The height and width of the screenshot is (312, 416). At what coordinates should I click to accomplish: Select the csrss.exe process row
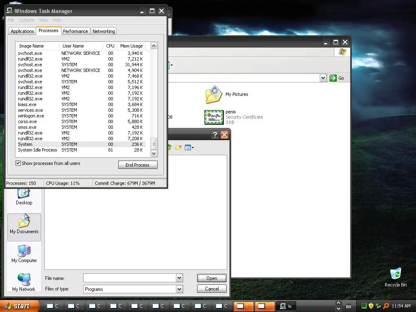point(81,121)
